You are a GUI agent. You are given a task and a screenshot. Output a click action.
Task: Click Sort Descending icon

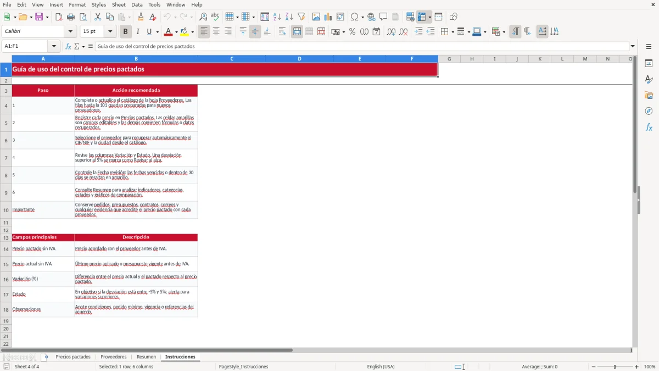tap(289, 17)
